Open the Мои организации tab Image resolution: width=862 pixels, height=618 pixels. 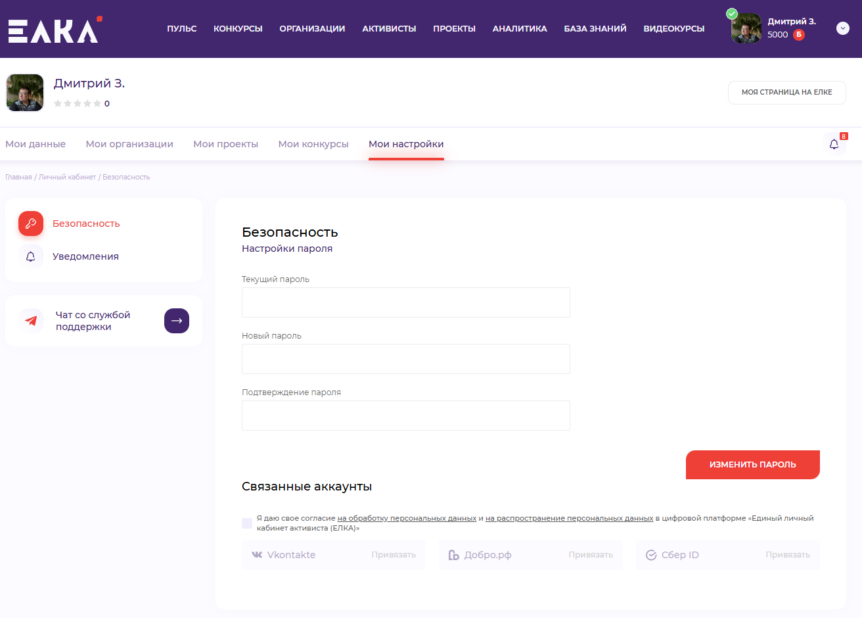coord(129,144)
